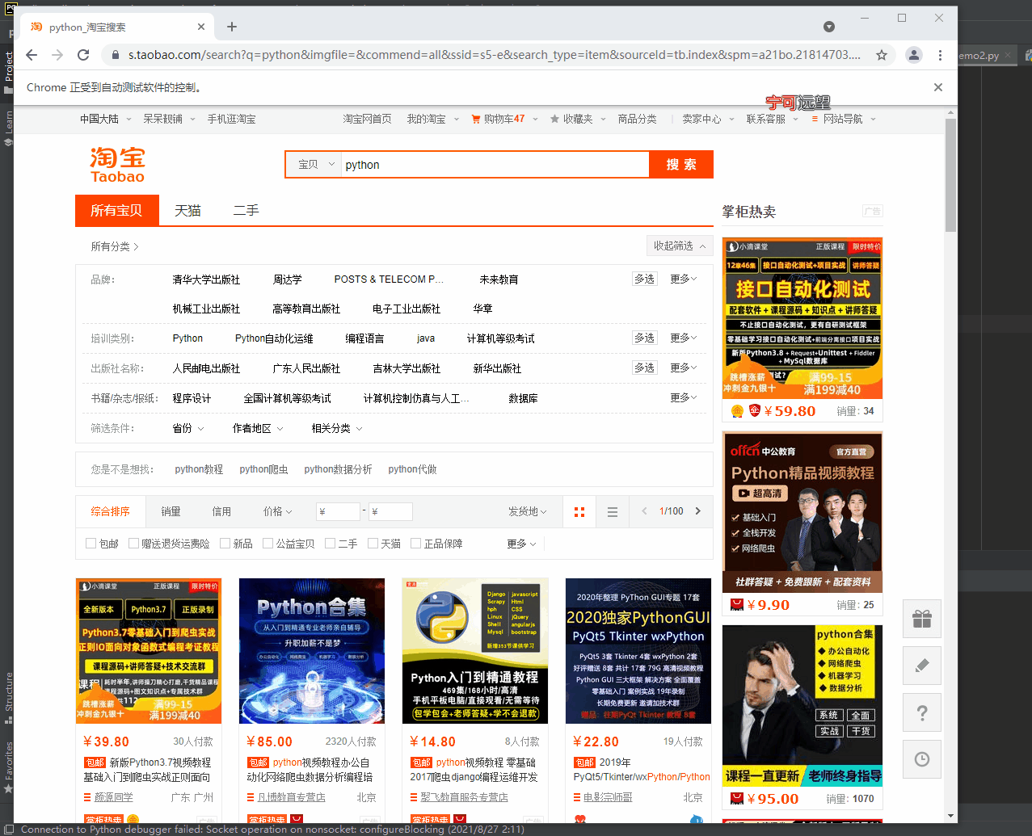Select the 所有宝贝 tab
1032x836 pixels.
[x=116, y=210]
